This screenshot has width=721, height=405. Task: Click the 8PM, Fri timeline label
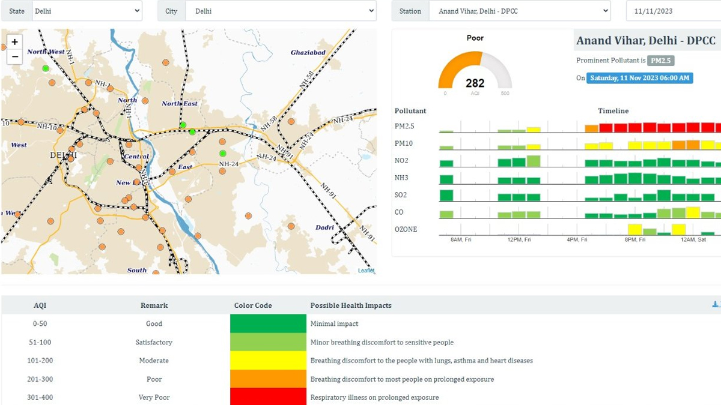(634, 240)
